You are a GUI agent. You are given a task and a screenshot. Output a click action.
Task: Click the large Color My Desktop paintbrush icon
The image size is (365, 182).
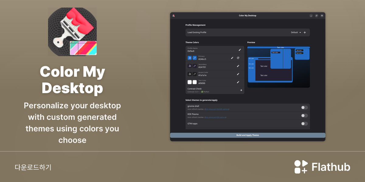tap(72, 32)
